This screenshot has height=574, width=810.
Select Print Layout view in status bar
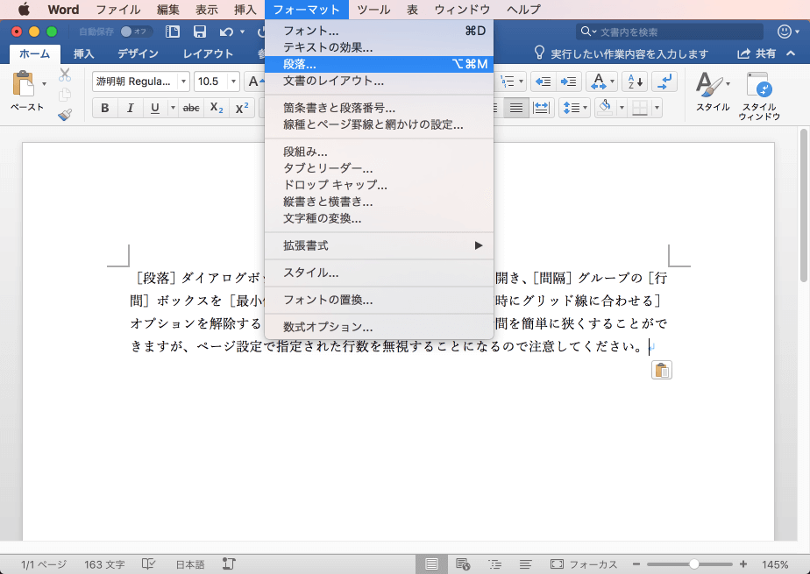point(431,564)
